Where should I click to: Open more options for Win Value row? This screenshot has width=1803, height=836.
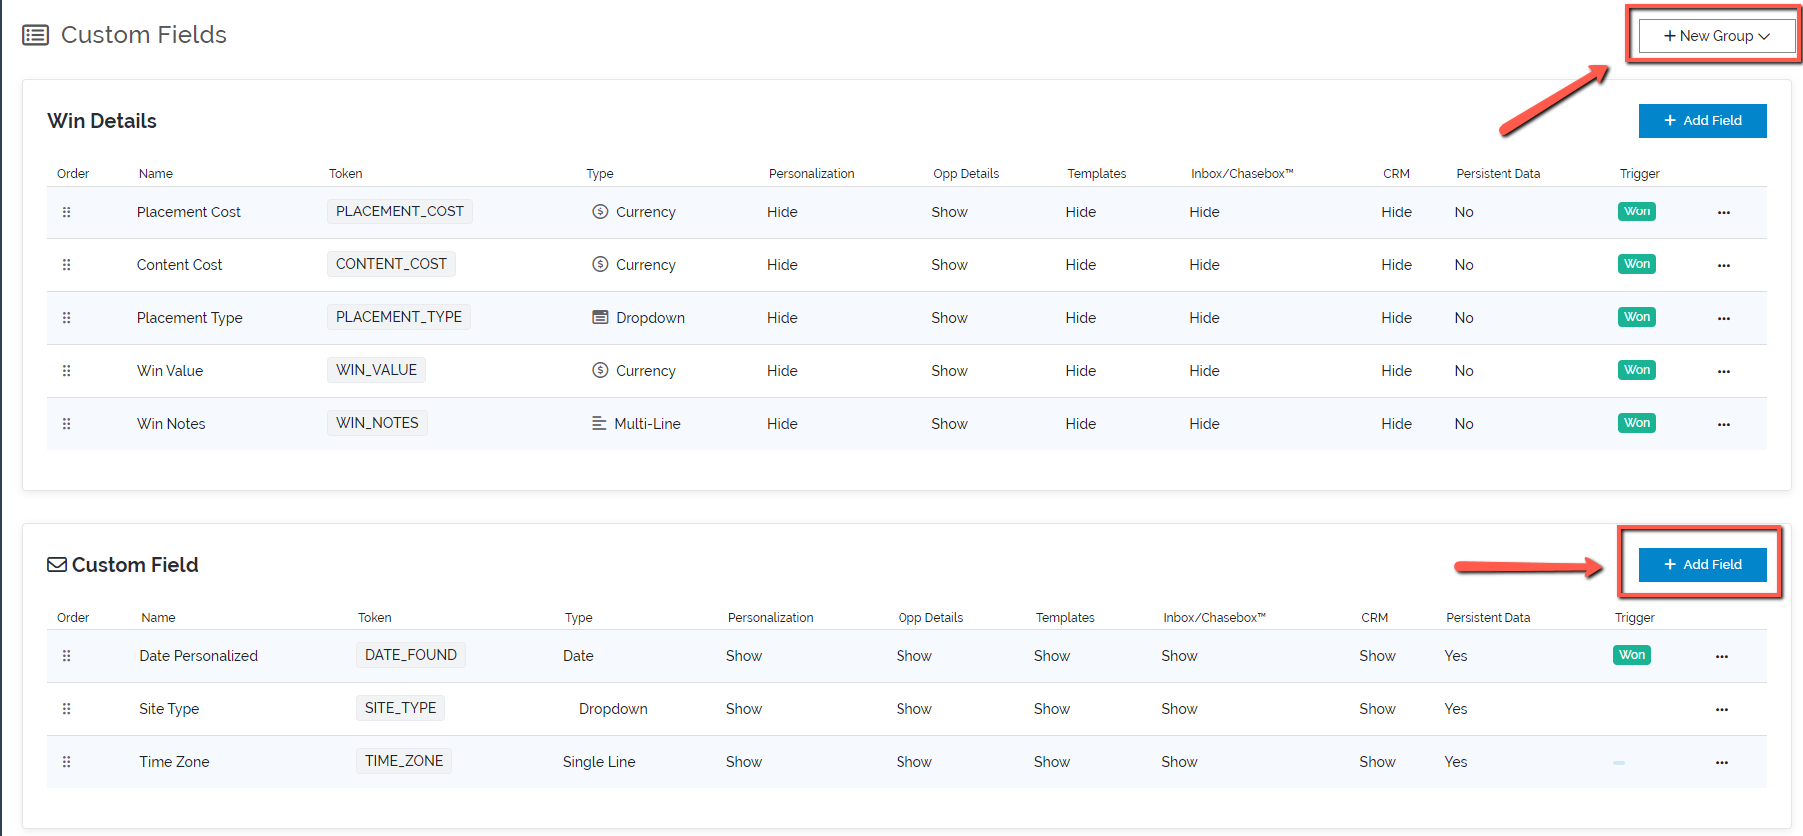pyautogui.click(x=1724, y=371)
